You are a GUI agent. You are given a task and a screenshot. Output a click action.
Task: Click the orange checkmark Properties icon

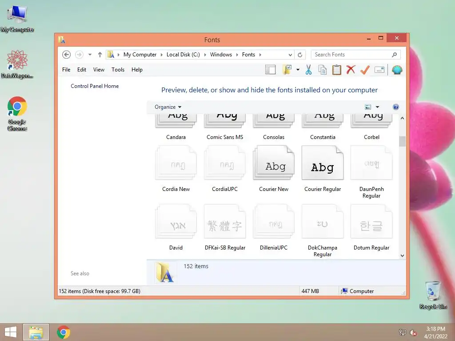point(365,70)
